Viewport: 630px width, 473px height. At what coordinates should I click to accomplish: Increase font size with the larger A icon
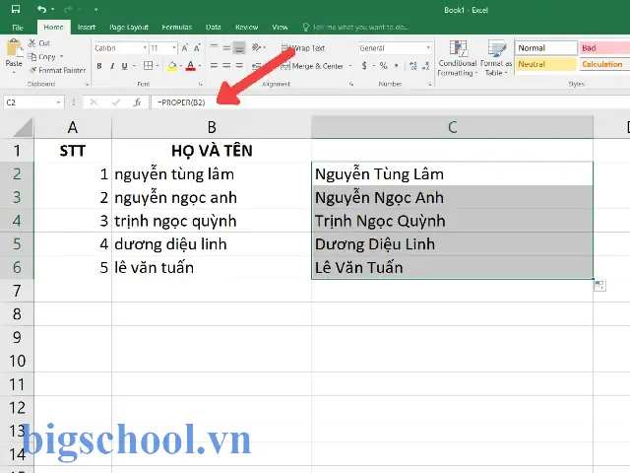click(185, 48)
